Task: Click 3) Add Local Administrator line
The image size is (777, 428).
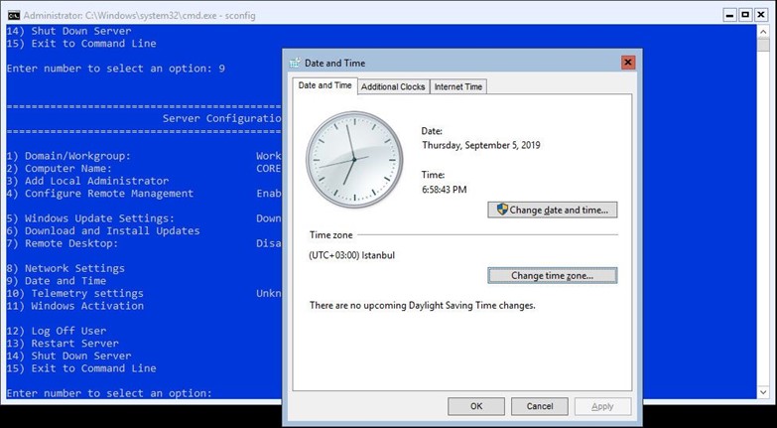Action: point(87,181)
